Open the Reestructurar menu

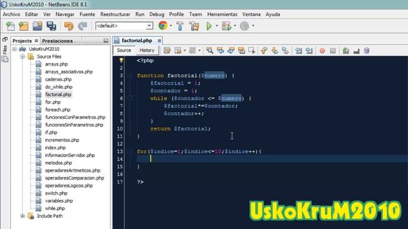(115, 14)
